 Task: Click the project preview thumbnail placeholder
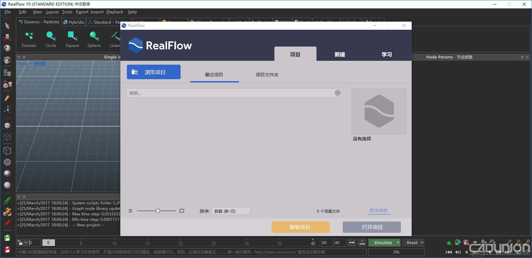pos(379,112)
